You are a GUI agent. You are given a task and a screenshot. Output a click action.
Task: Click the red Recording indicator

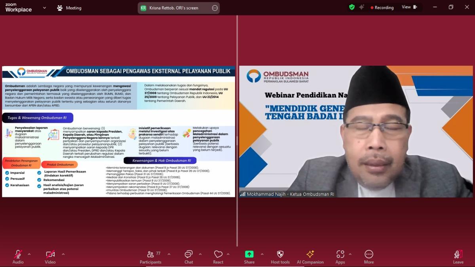[x=382, y=7]
